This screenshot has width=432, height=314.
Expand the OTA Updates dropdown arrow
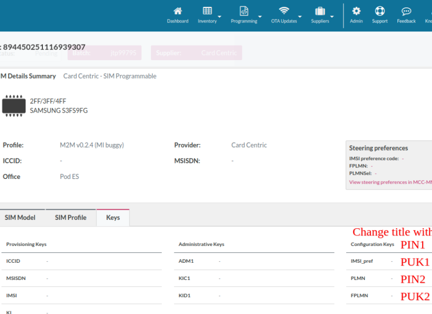pos(300,17)
